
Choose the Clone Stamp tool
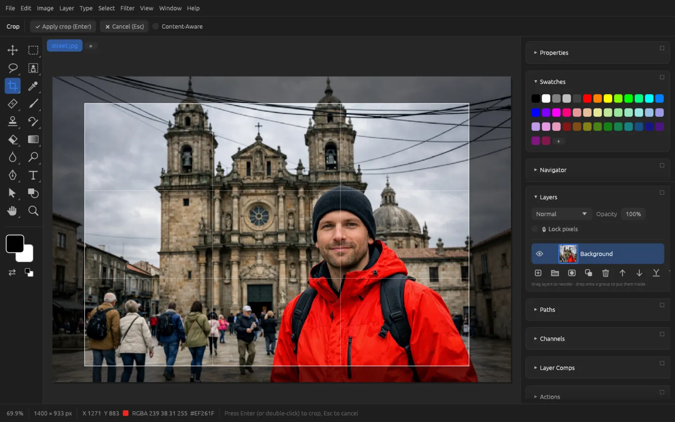click(x=13, y=122)
